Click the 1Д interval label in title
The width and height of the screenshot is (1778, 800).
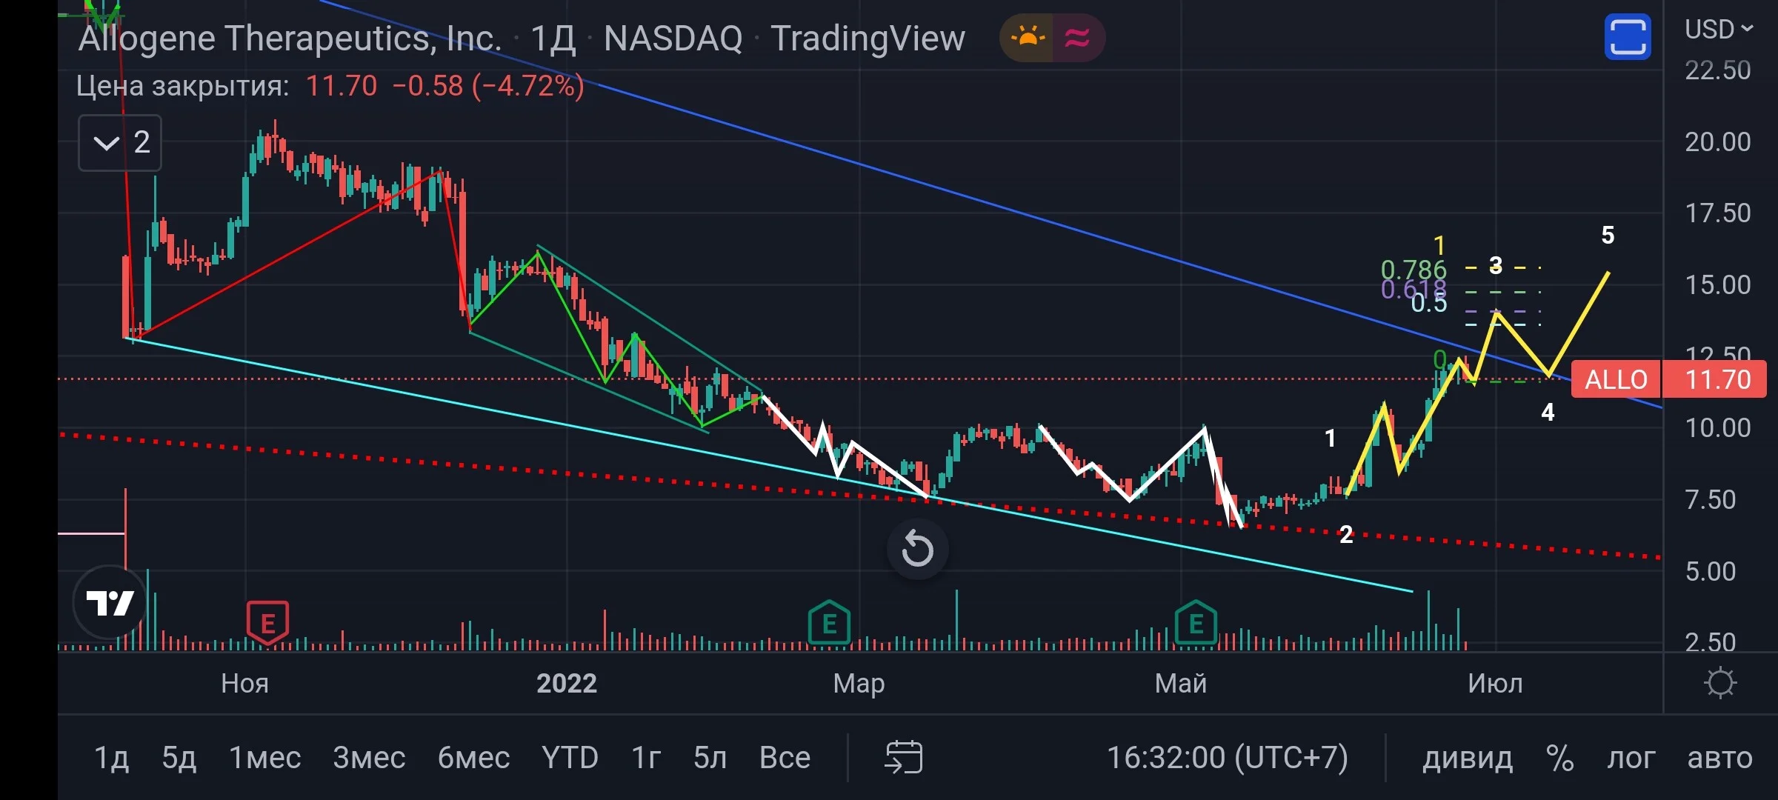[x=553, y=38]
